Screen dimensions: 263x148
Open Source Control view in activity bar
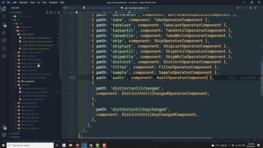click(4, 25)
